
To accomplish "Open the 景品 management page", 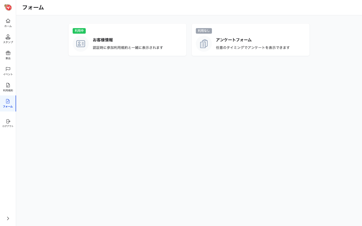I will (x=8, y=55).
